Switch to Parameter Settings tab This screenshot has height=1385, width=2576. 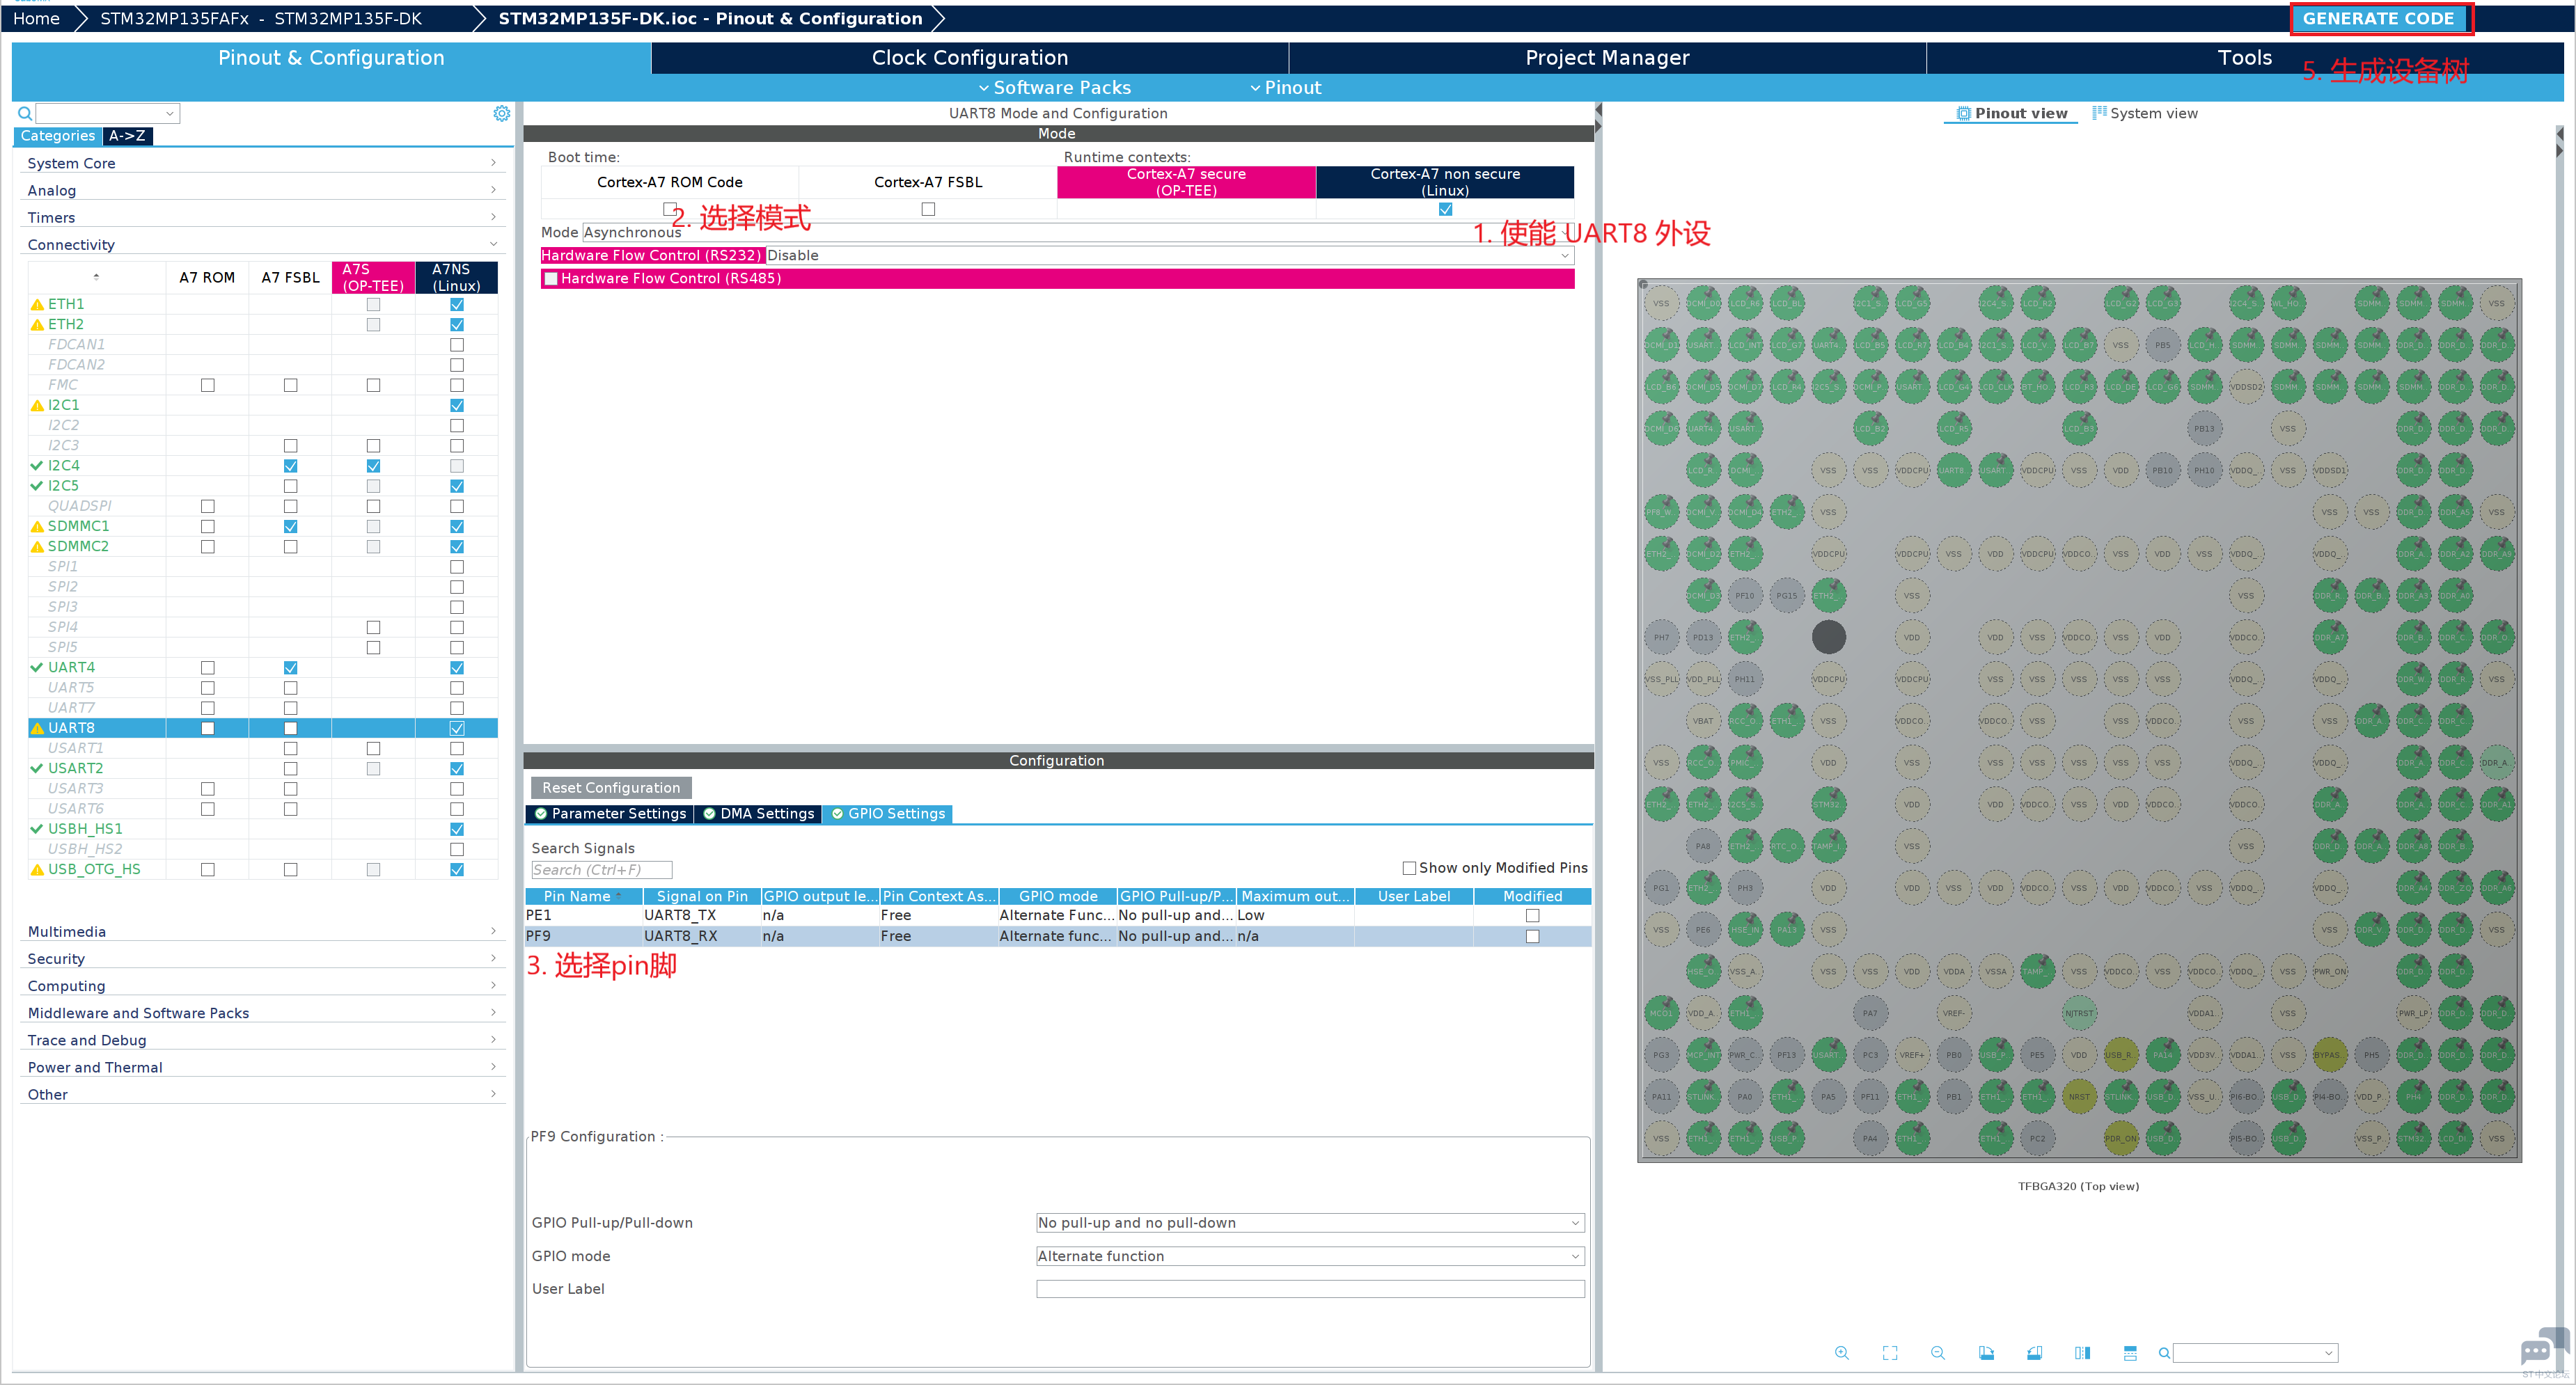[610, 813]
